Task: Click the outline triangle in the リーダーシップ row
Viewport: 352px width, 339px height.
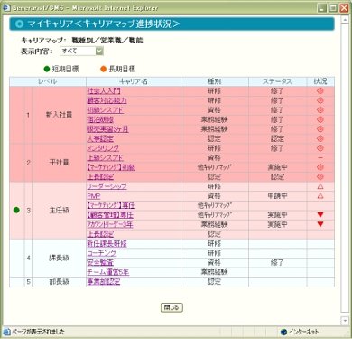Action: [320, 186]
